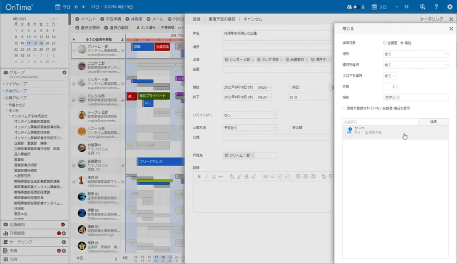Open the 建物を選択 dropdown
The image size is (457, 264).
(416, 65)
